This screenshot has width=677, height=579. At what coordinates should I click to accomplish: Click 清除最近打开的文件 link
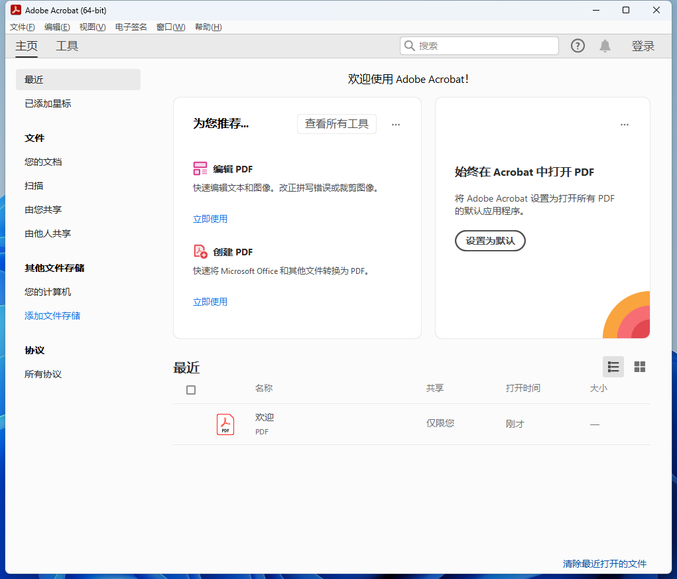click(605, 564)
